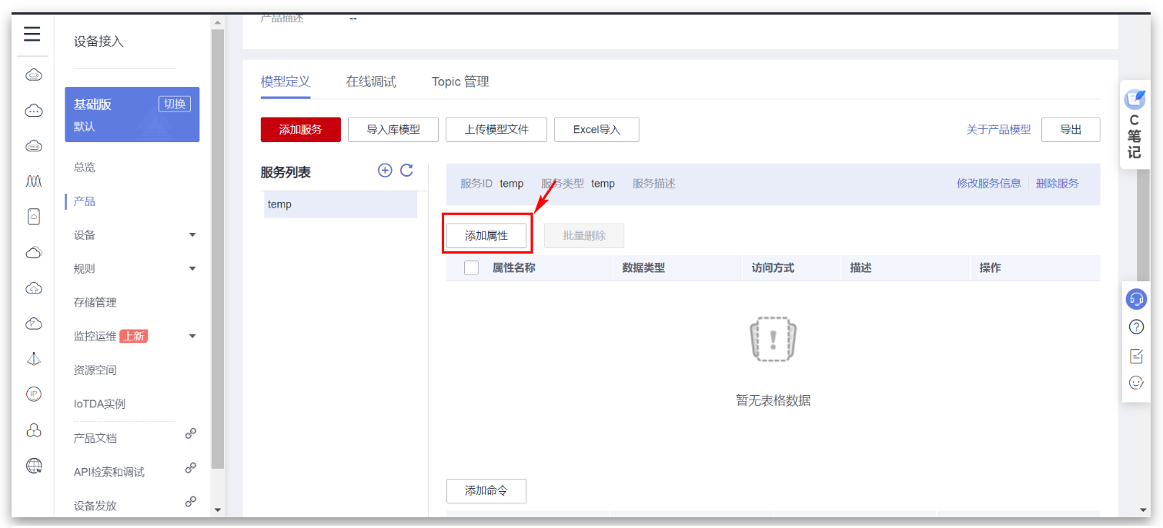Screen dimensions: 1163x528
Task: Click the page scrollbar down arrow at right edge
Action: 1143,510
